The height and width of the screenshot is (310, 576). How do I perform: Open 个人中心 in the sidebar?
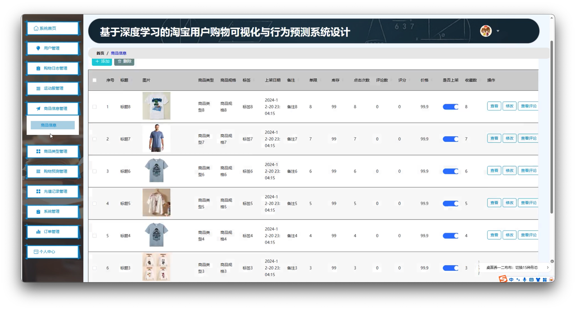(x=53, y=252)
